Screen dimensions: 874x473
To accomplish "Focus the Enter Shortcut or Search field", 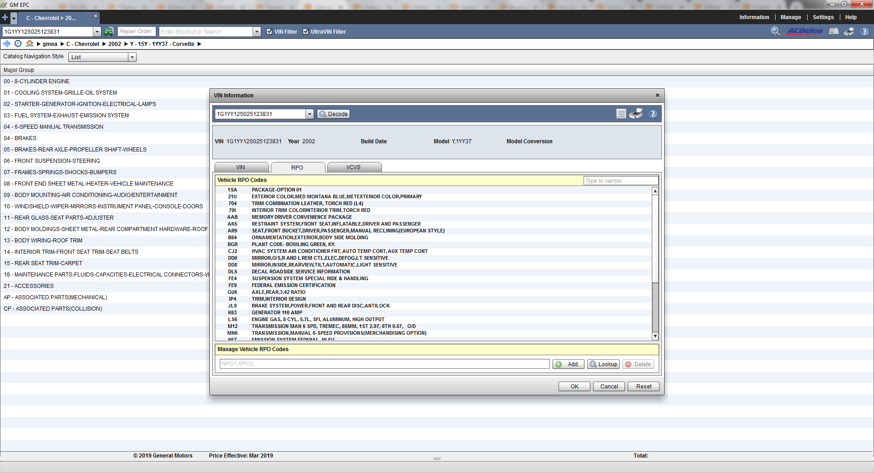I will (x=206, y=31).
